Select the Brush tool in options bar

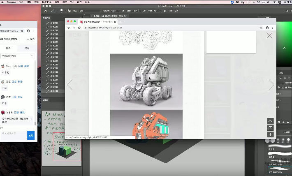[53, 11]
